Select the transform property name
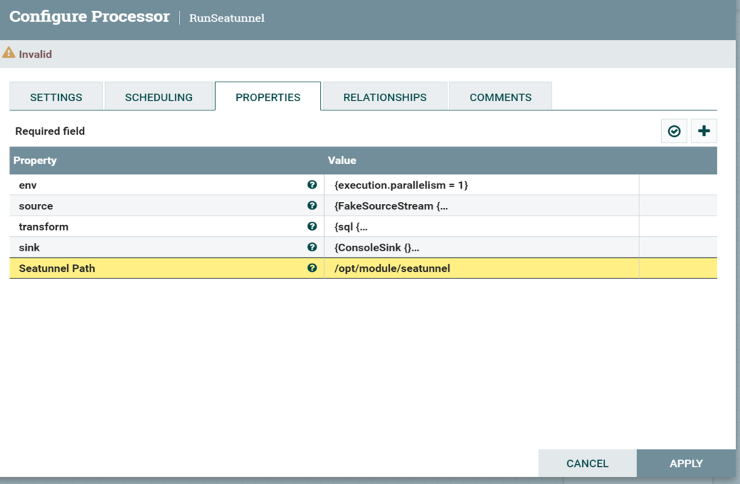Screen dimensions: 740x484 point(43,227)
